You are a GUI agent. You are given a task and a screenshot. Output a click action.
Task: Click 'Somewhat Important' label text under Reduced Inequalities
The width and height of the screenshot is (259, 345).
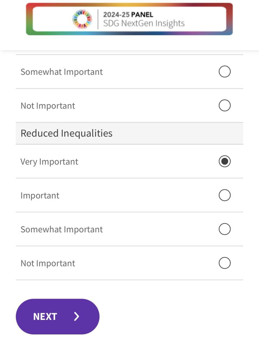point(62,229)
